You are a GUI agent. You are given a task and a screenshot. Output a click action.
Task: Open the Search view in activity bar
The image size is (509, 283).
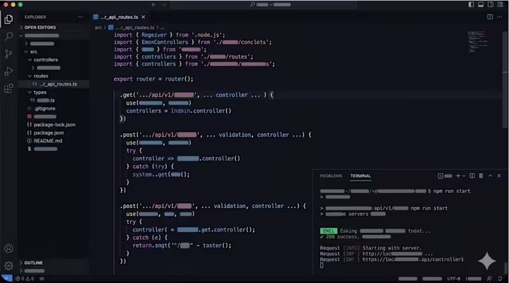tap(9, 36)
